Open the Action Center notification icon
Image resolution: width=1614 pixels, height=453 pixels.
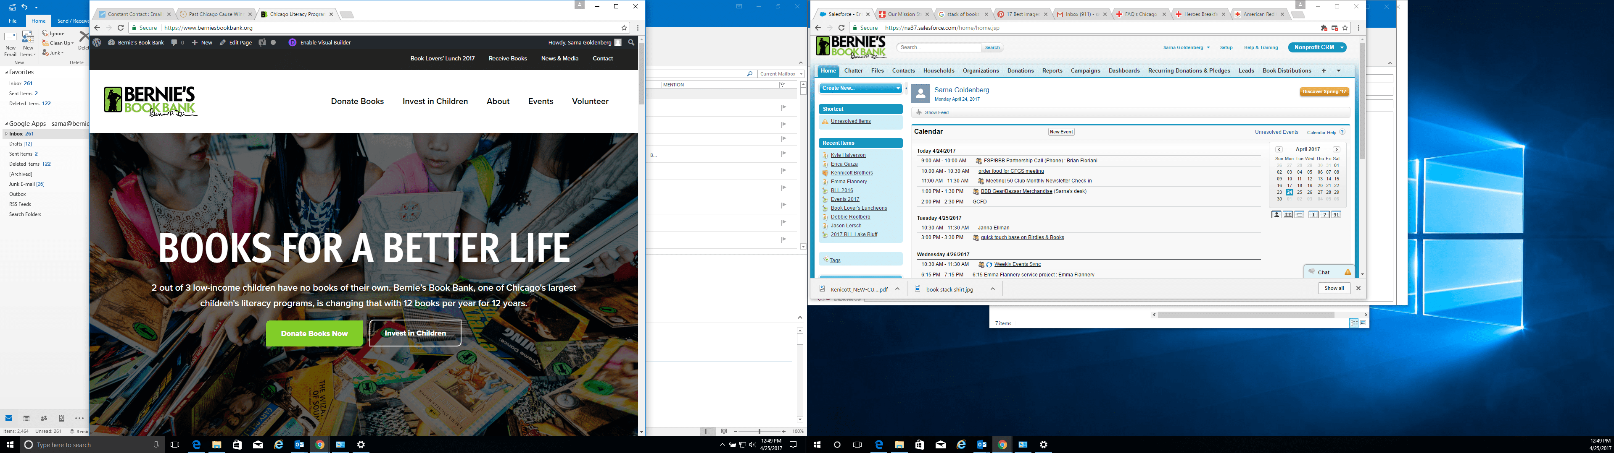coord(793,445)
